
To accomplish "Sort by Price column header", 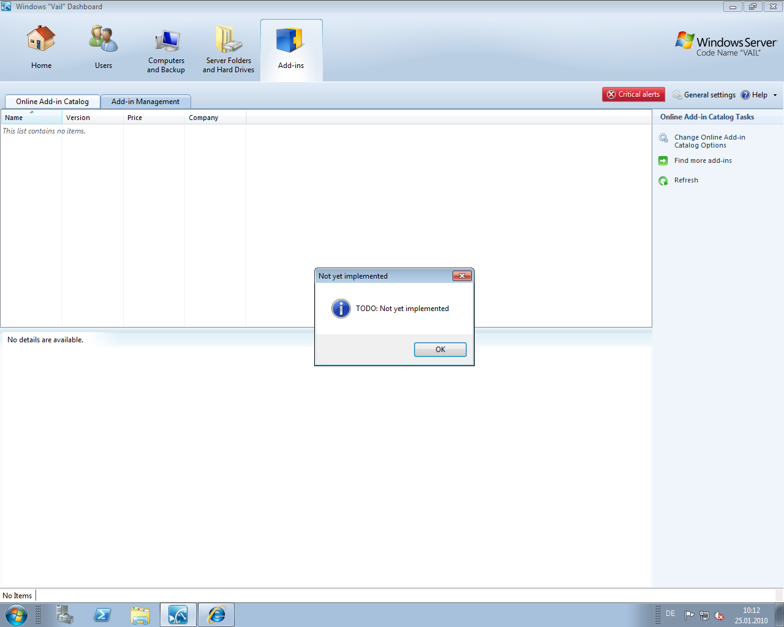I will click(154, 118).
